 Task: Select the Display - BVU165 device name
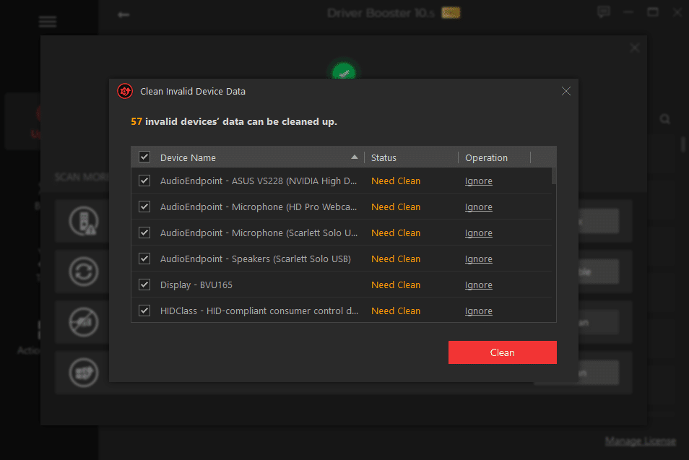coord(196,285)
